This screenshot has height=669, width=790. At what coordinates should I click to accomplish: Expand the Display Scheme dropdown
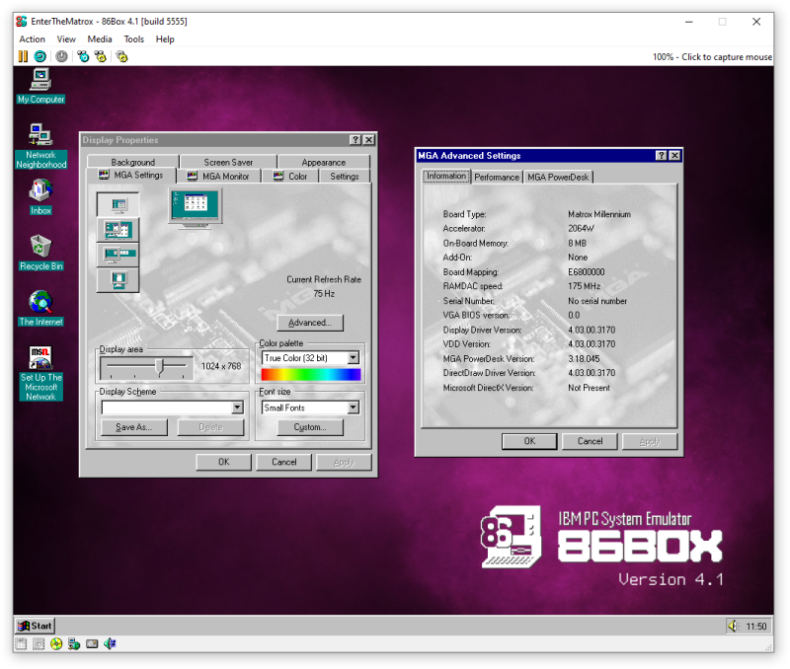point(237,408)
